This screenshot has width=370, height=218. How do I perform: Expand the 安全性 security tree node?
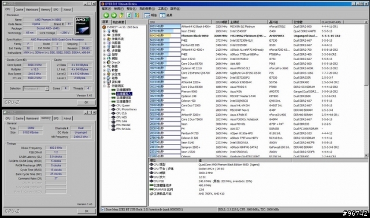(104, 74)
